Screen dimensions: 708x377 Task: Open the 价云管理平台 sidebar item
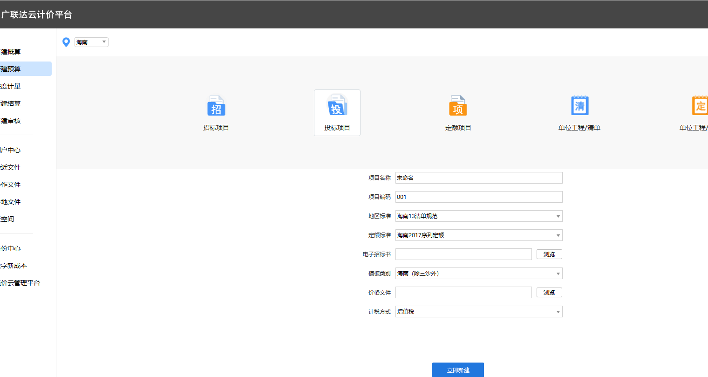click(26, 283)
